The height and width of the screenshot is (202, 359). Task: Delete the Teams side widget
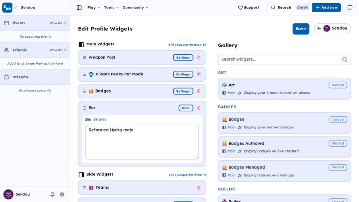pyautogui.click(x=199, y=188)
